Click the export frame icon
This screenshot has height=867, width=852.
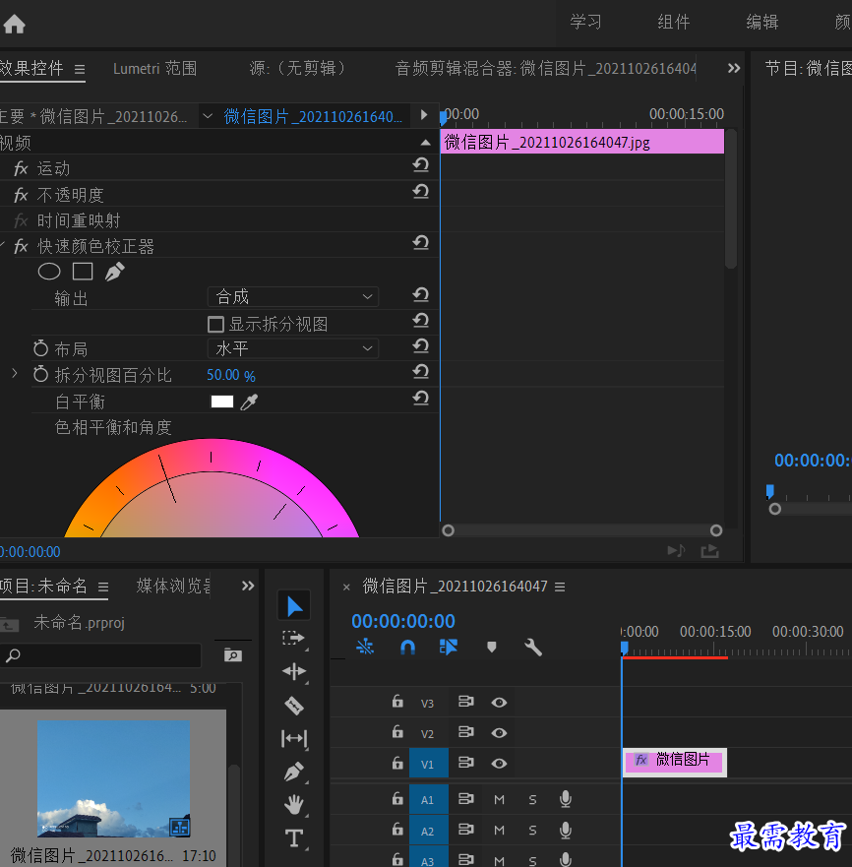click(x=710, y=551)
